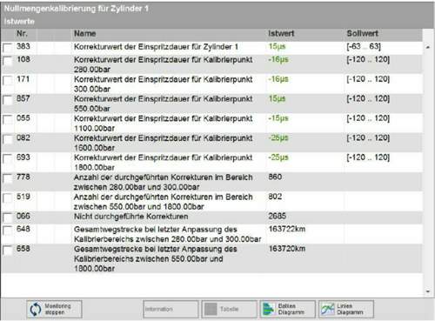Click the grey Tabelle icon
This screenshot has width=435, height=321.
click(211, 309)
